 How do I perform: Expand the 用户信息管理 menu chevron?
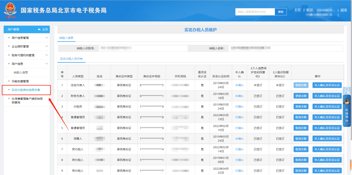(x=47, y=38)
